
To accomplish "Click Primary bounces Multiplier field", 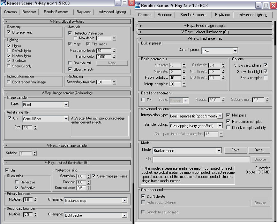I will pos(28,200).
